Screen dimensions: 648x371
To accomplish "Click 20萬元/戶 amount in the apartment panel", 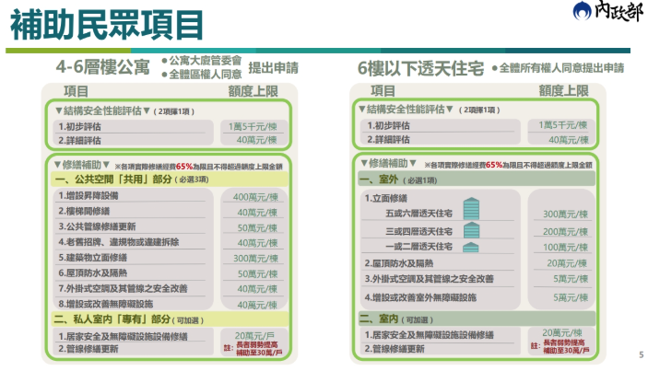I will click(x=254, y=335).
